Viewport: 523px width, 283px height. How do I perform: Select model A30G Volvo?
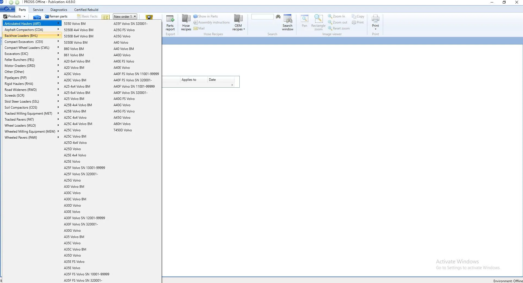[72, 231]
